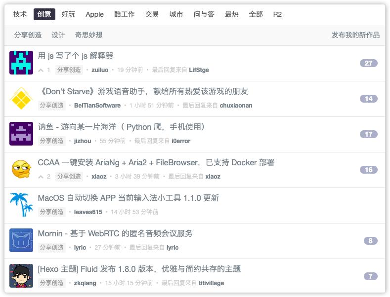The image size is (390, 297).
Task: Open lyric's blue cat avatar
Action: tap(21, 240)
